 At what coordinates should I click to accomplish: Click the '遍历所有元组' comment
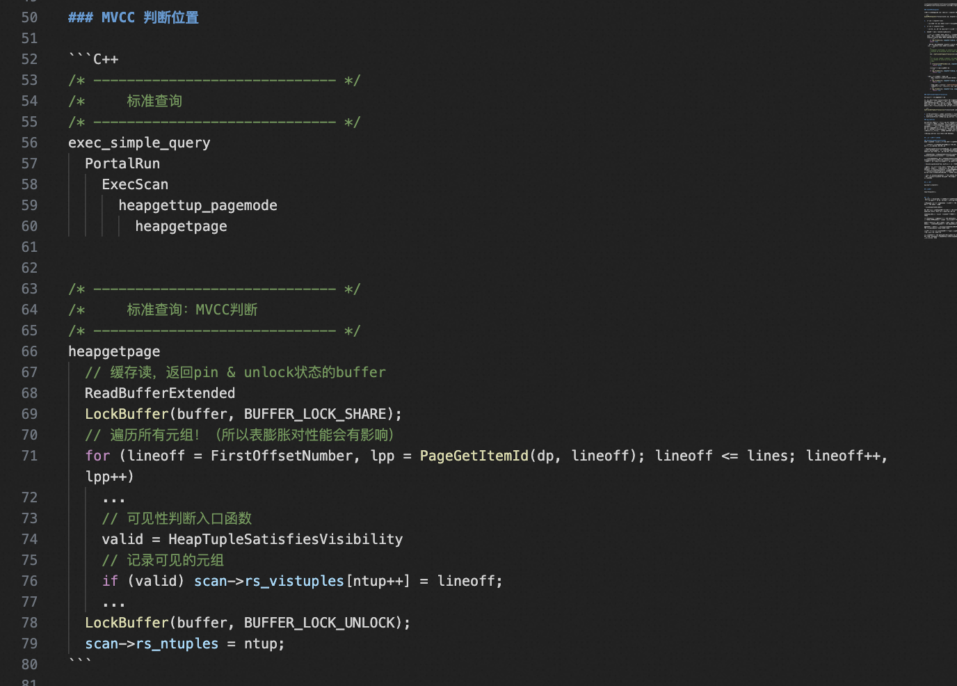click(x=239, y=435)
